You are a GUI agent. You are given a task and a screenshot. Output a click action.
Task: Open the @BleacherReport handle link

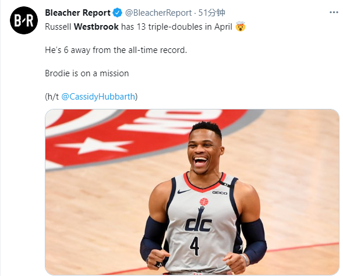click(158, 13)
